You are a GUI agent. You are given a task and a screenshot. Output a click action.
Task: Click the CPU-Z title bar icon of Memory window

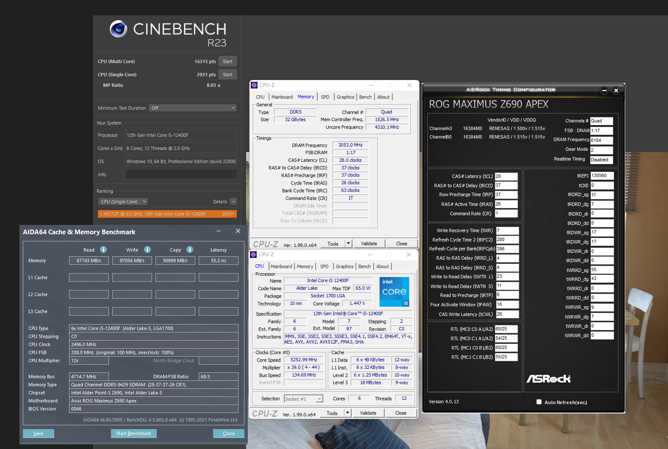(254, 85)
